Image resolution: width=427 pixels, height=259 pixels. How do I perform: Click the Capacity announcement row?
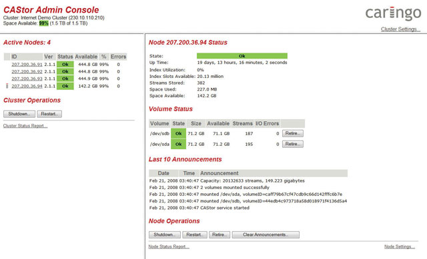[227, 180]
